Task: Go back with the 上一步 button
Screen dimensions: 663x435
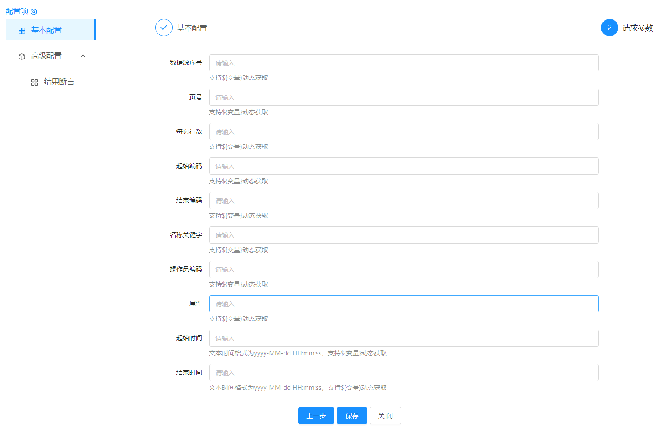Action: 316,416
